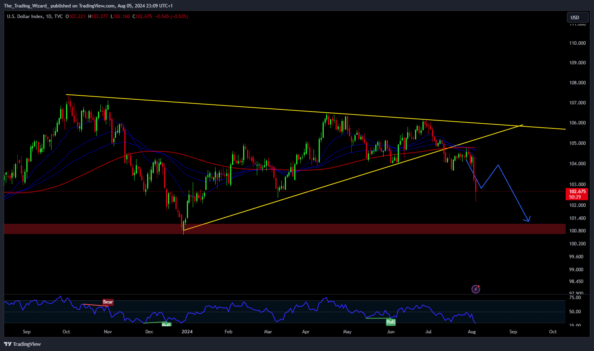The width and height of the screenshot is (594, 351).
Task: Click the The_Trading_Wizard_ author name
Action: click(x=26, y=6)
